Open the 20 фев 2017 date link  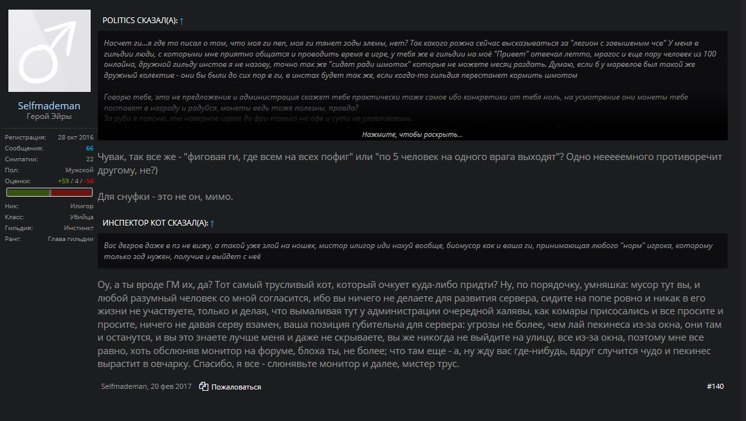[171, 386]
